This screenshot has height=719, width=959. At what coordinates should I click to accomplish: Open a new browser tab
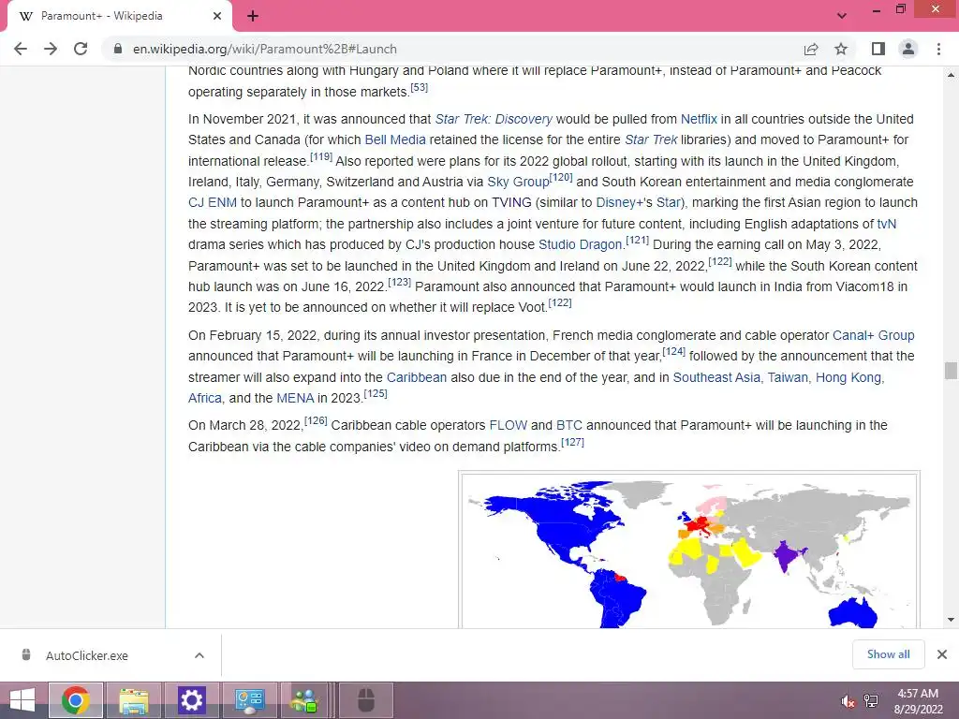(253, 17)
